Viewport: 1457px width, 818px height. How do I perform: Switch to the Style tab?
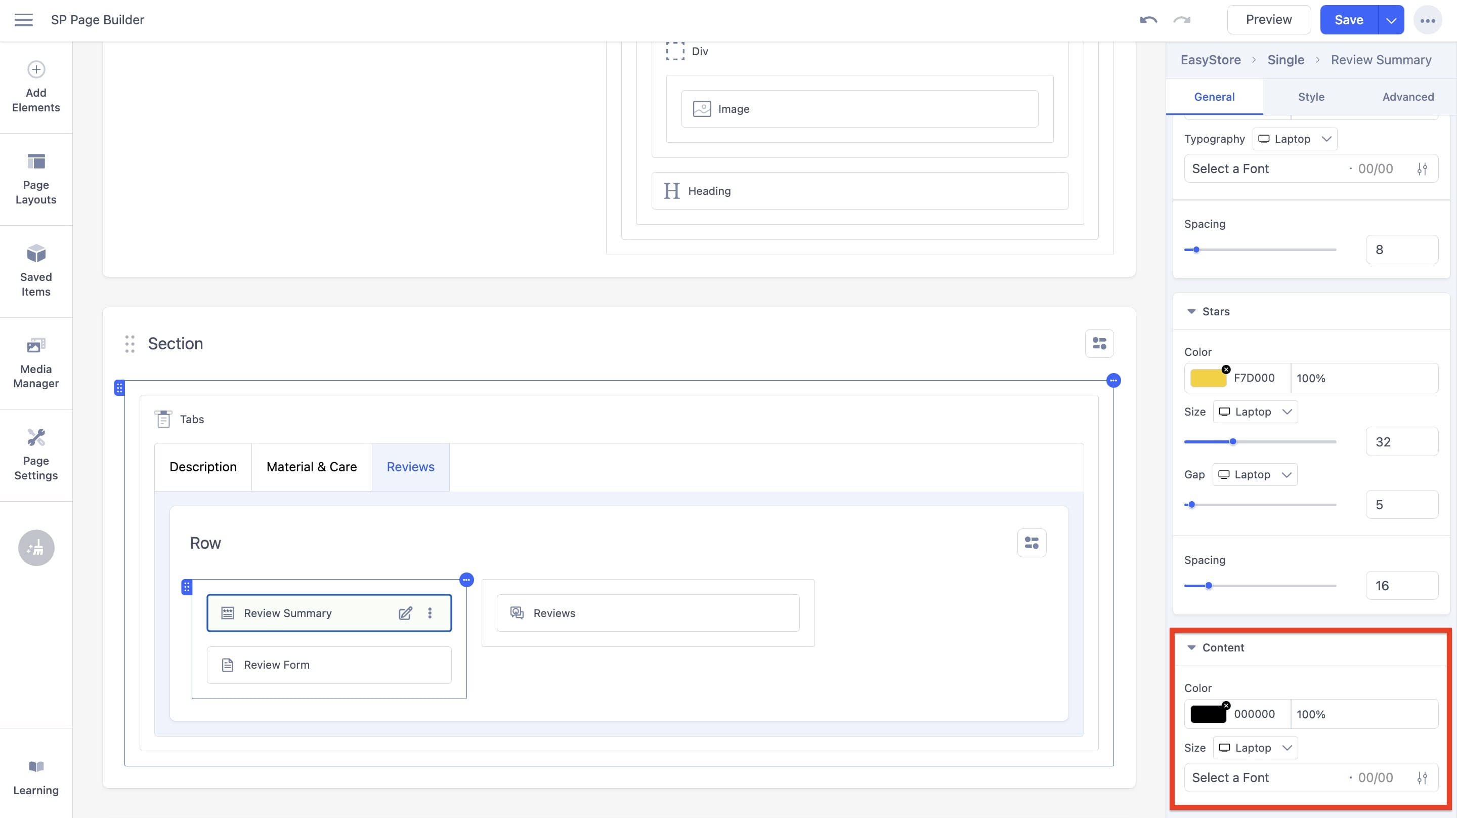[x=1311, y=96]
